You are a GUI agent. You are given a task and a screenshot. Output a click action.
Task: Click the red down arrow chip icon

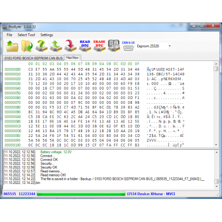point(71,46)
